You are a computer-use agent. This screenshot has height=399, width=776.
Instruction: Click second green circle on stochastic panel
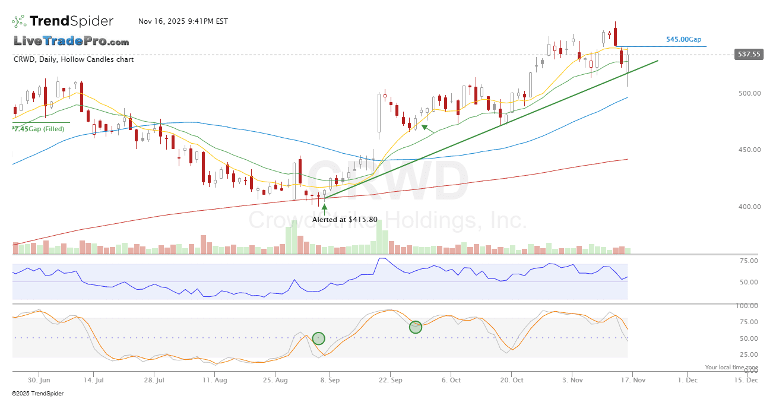pos(416,327)
